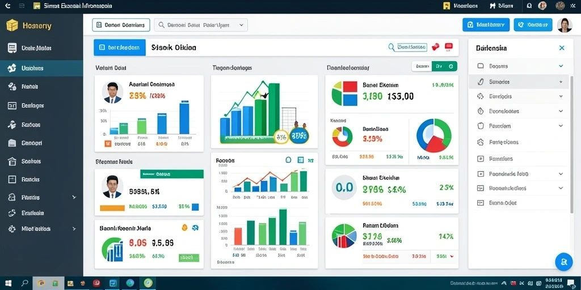Click the green button in the bottom-left card
581x290 pixels.
point(189,258)
